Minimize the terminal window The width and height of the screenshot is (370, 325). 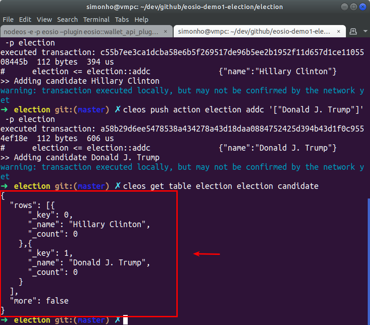344,7
